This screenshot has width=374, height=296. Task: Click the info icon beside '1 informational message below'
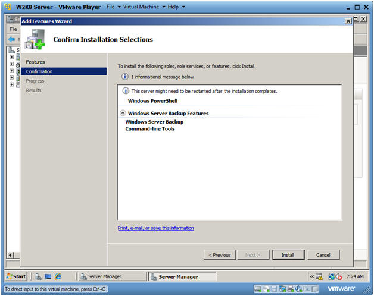coord(125,77)
